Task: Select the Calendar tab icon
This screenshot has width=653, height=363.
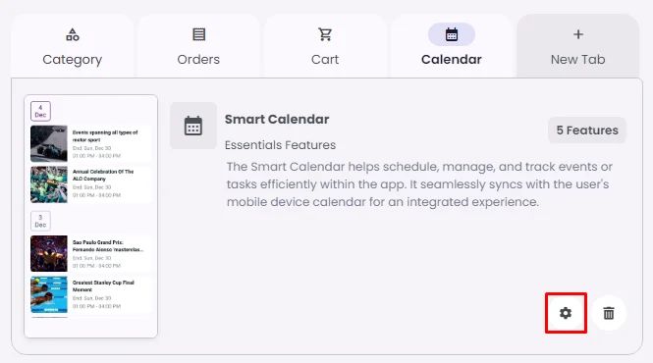Action: [452, 34]
